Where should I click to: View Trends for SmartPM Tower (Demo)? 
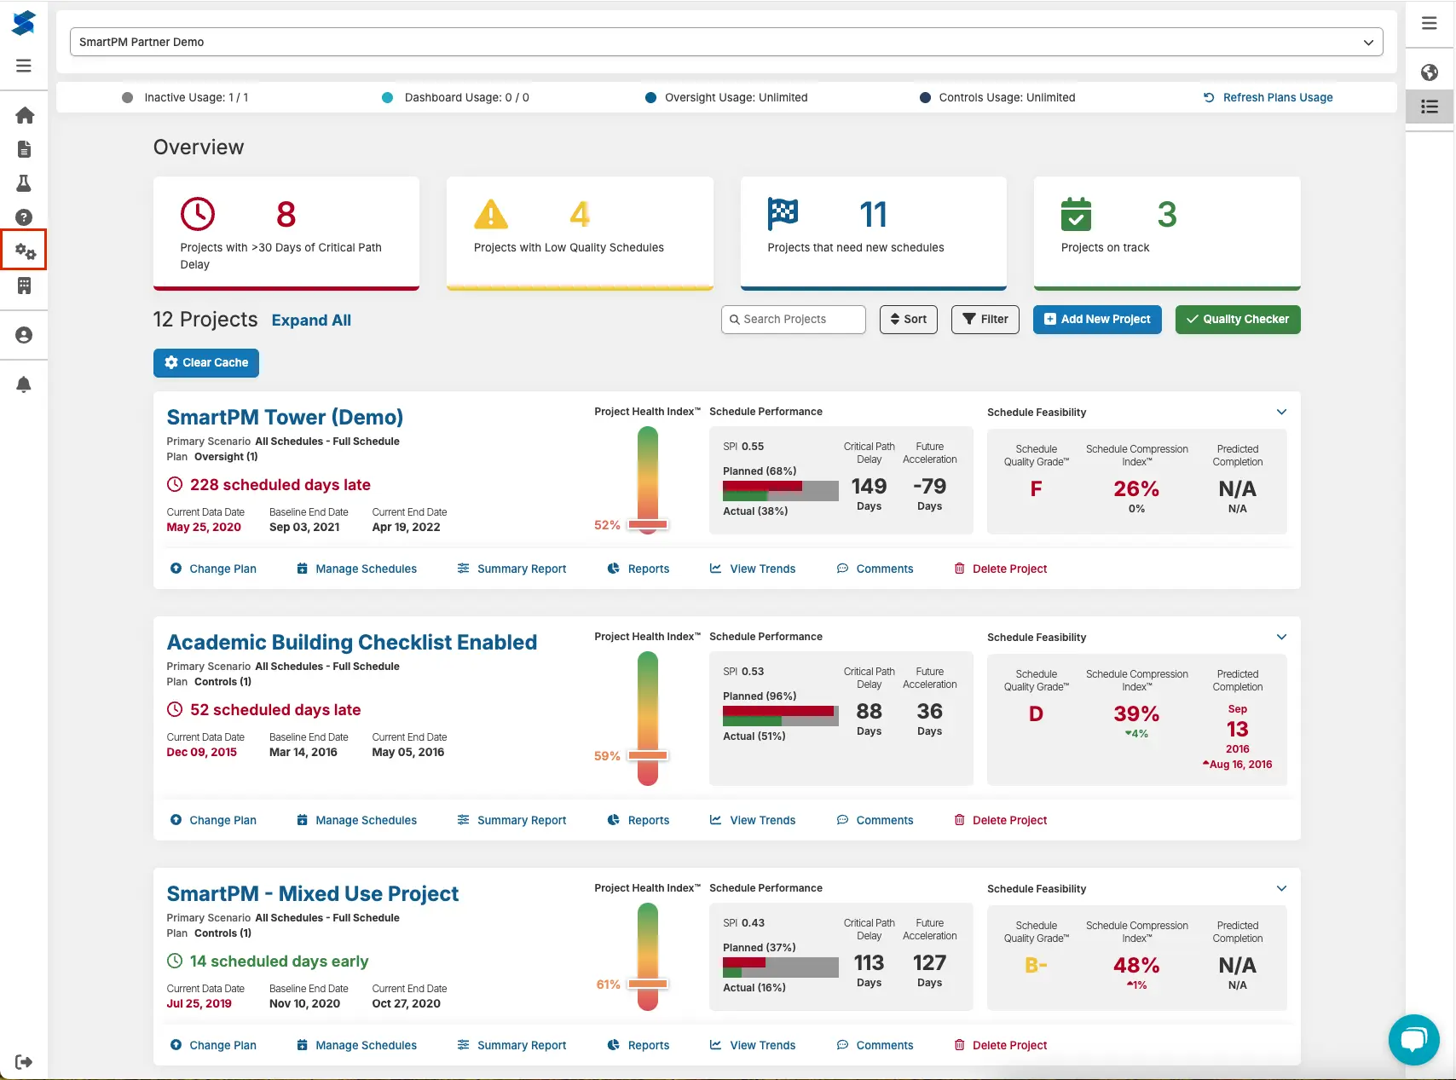click(x=753, y=569)
